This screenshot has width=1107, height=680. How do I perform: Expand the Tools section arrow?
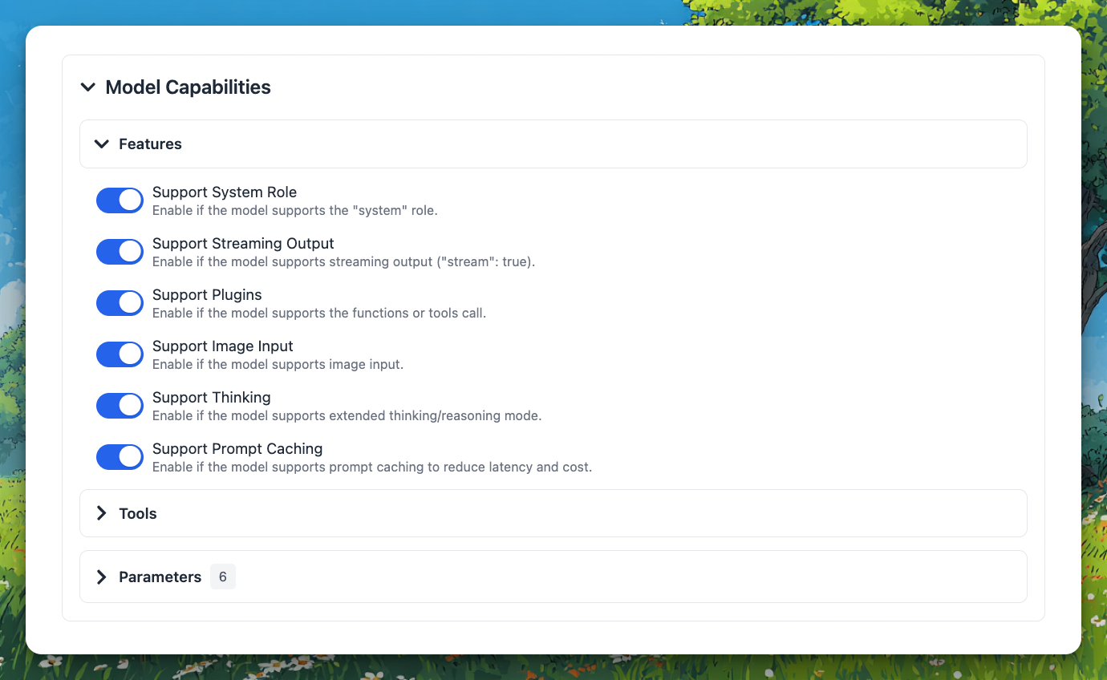click(101, 513)
